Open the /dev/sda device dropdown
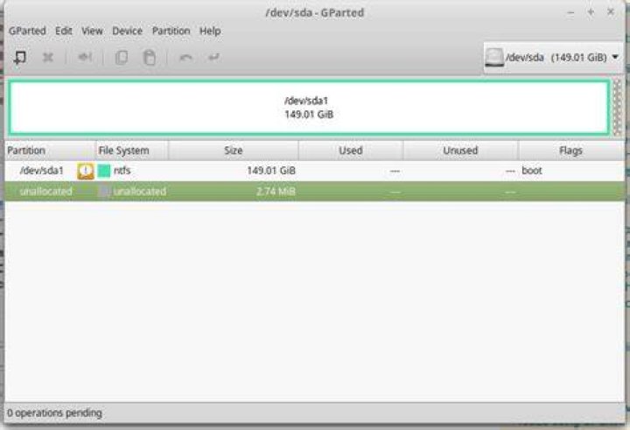Screen dimensions: 630x430 554,58
